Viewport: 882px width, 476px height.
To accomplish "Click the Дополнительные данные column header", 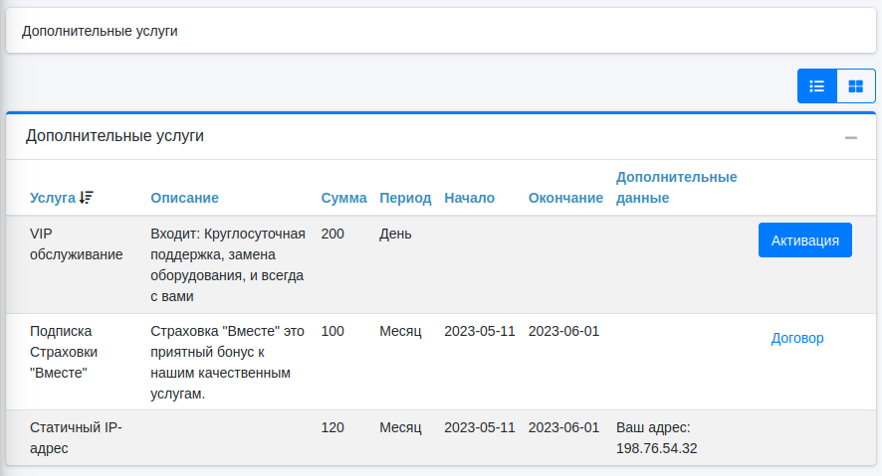I will tap(676, 187).
